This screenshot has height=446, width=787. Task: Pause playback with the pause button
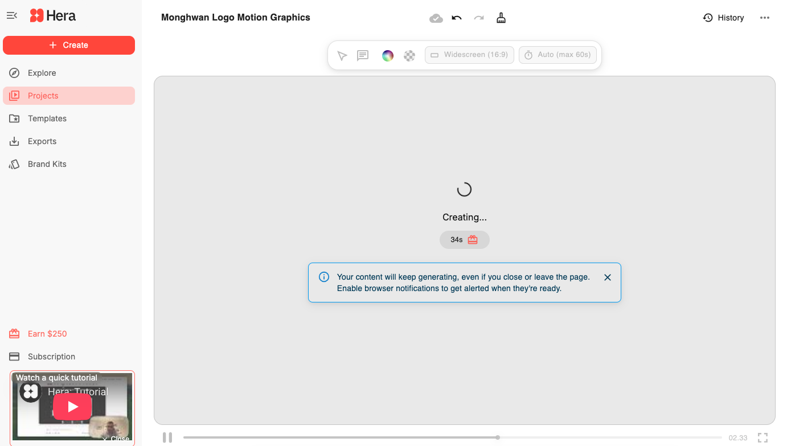coord(167,437)
